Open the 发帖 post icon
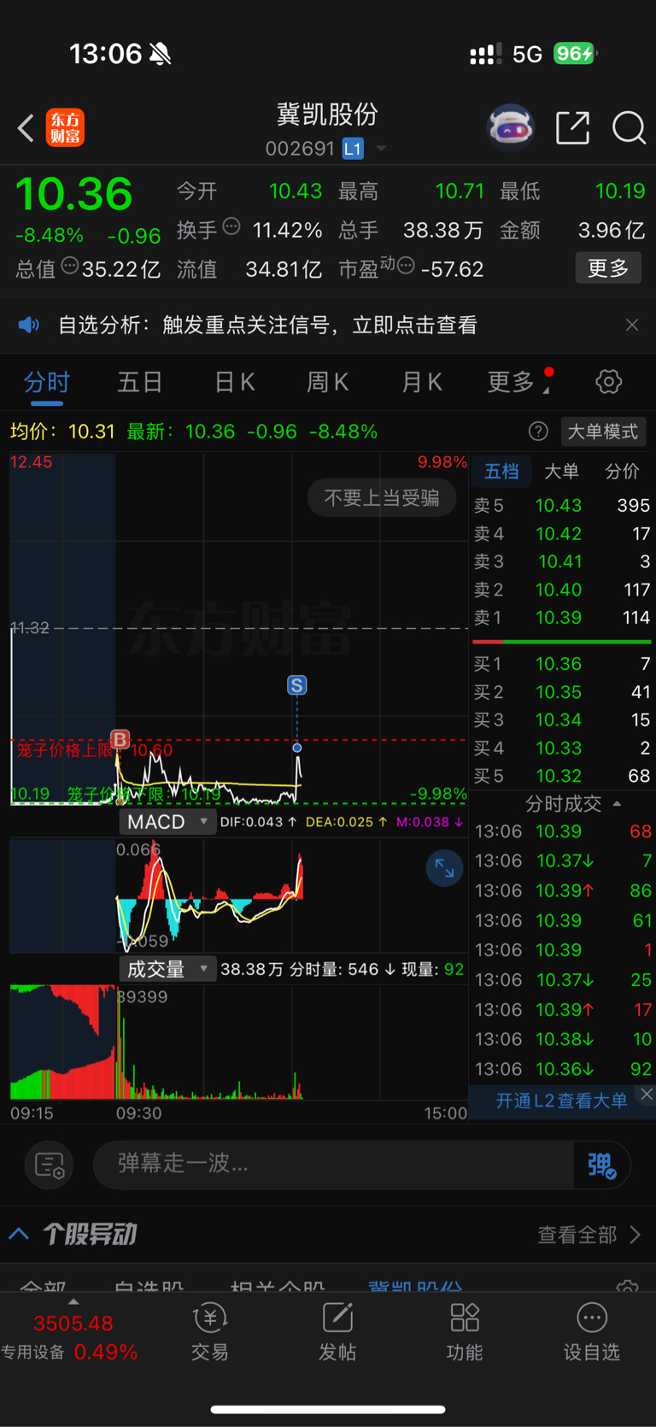This screenshot has height=1427, width=656. (337, 1331)
